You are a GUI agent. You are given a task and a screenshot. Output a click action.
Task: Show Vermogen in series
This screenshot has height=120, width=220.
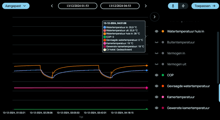156,53
